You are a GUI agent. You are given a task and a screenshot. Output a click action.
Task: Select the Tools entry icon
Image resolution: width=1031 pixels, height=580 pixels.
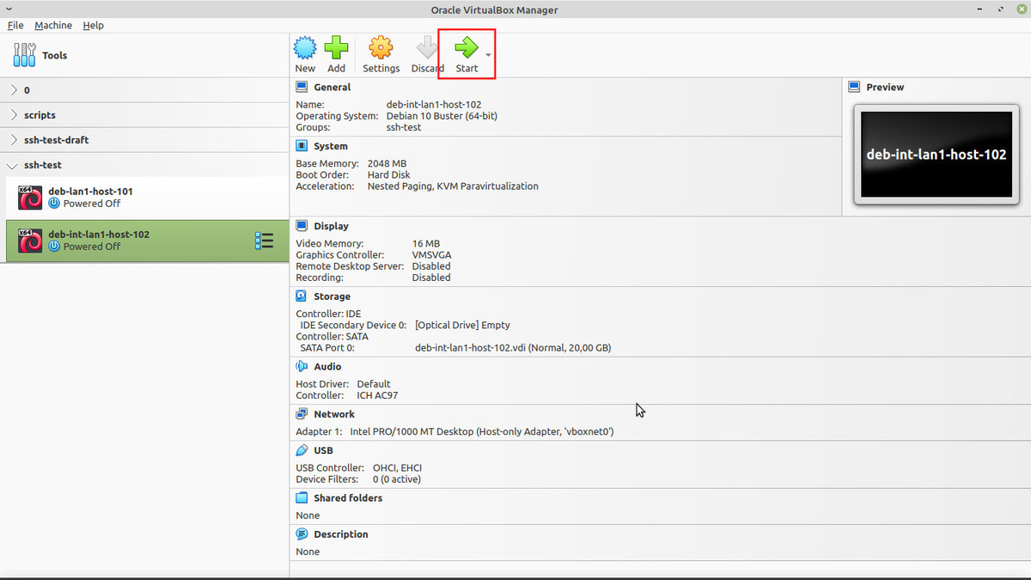pos(24,55)
